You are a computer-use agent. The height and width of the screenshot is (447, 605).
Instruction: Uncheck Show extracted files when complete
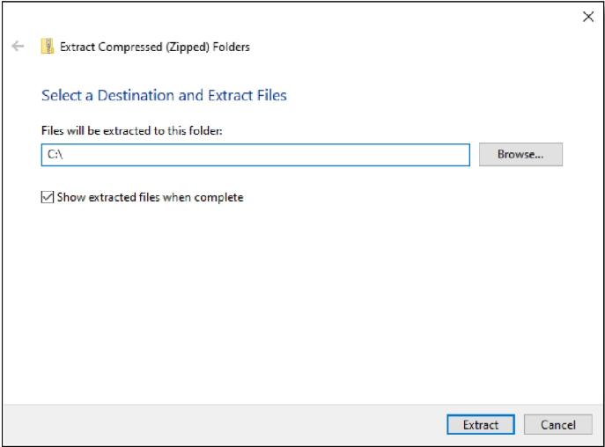48,198
